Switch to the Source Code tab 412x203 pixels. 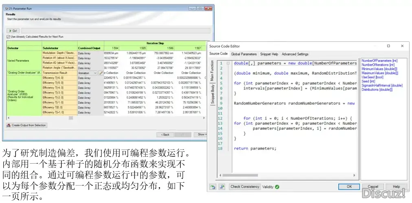(x=218, y=54)
